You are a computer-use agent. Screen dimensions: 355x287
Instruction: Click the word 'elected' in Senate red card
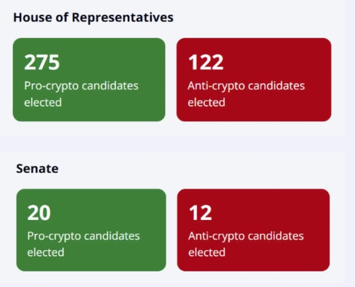pos(206,252)
